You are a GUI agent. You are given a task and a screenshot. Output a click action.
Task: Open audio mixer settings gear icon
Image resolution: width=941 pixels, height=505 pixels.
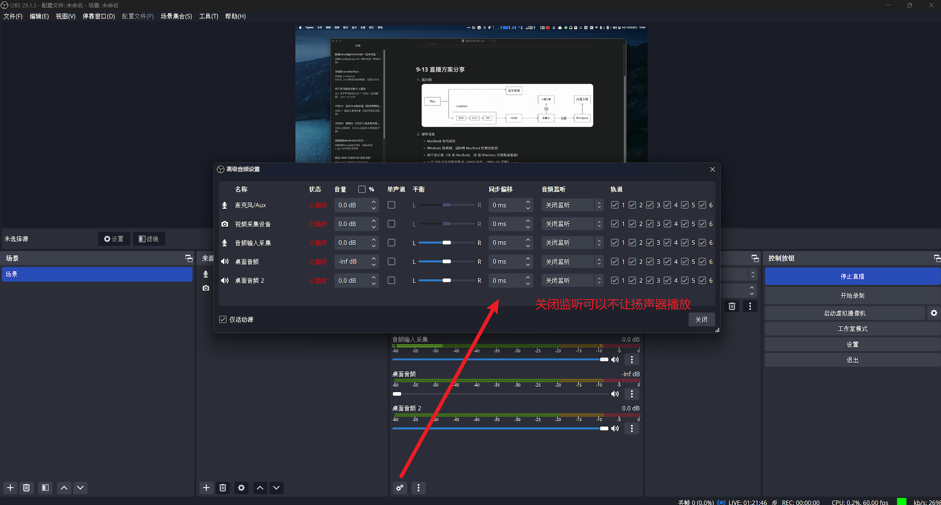coord(399,488)
